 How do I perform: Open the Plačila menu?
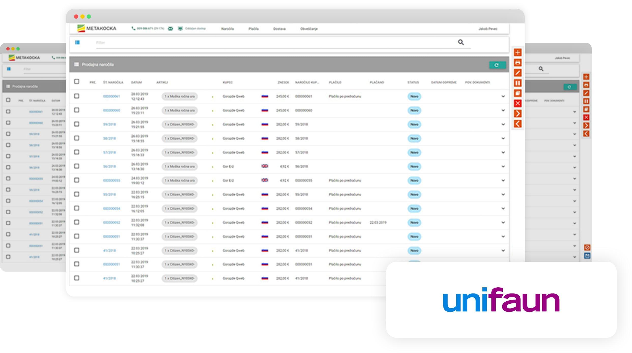pyautogui.click(x=253, y=29)
